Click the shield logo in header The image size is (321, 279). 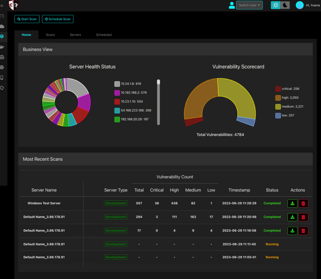point(13,5)
